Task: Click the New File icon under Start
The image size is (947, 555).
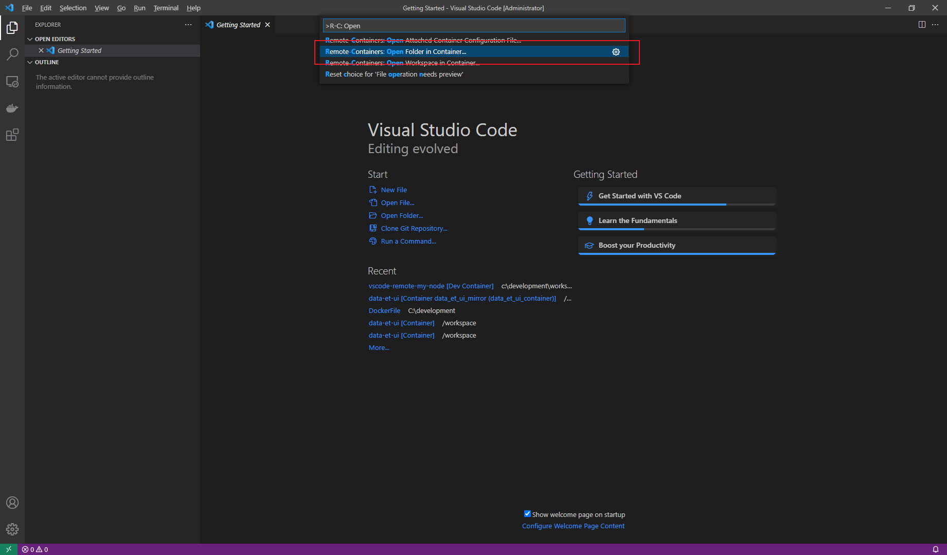Action: (373, 190)
